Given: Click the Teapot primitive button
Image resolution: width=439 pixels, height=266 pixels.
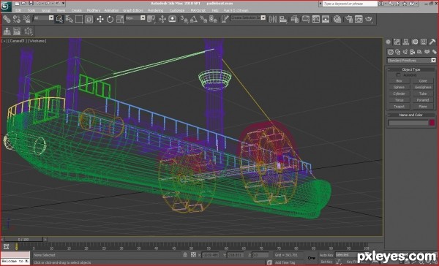Looking at the screenshot, I should click(x=399, y=107).
